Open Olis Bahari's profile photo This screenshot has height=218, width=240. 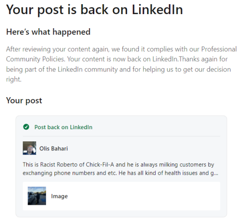point(30,148)
